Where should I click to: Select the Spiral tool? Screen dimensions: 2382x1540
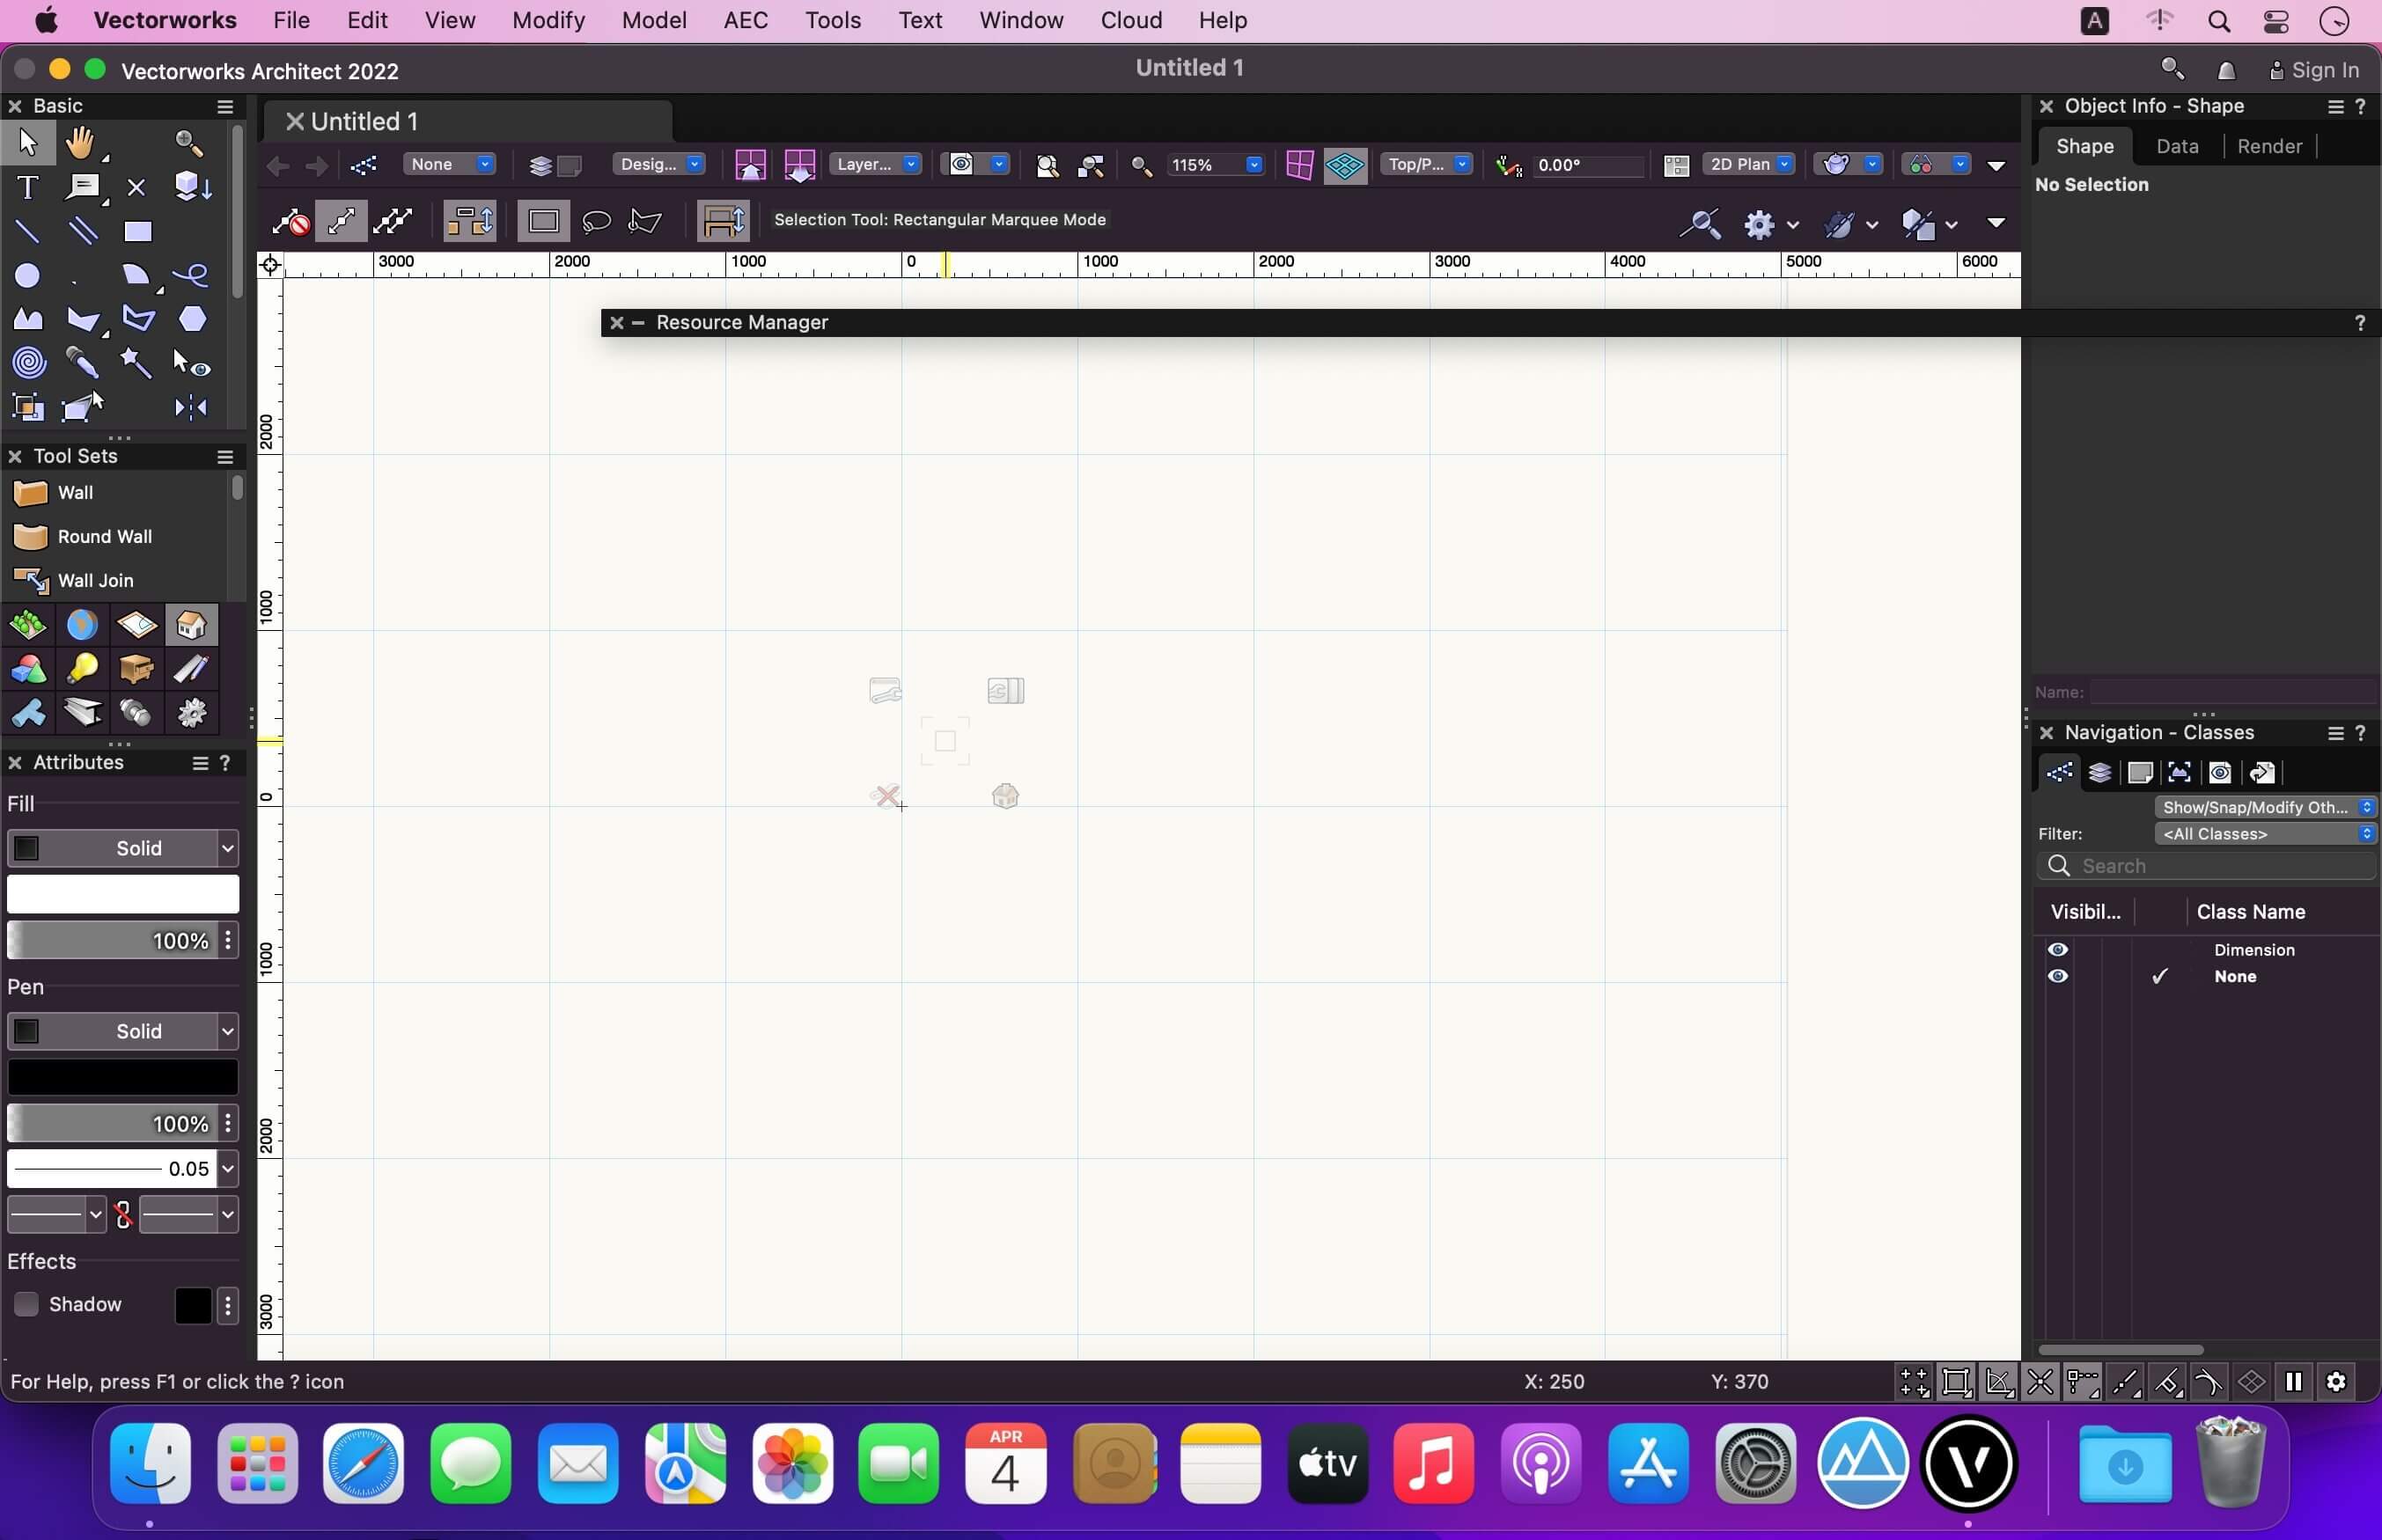click(27, 362)
